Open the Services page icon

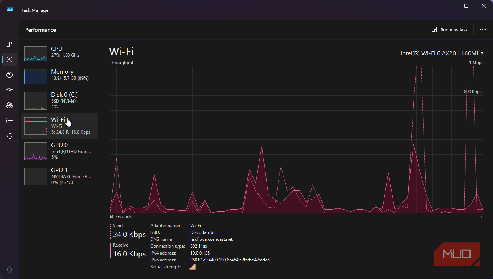point(10,136)
